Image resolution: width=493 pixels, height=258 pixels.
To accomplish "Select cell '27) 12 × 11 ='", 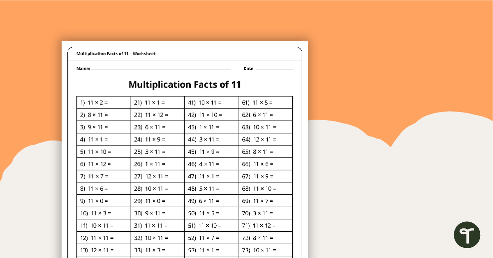I will pos(157,176).
